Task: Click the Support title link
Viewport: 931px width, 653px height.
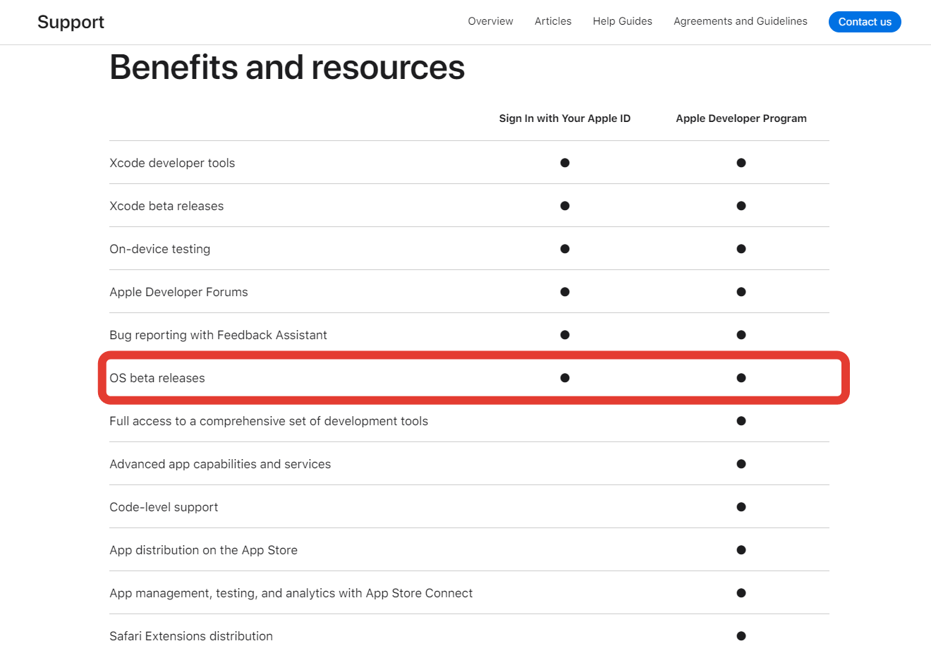Action: 71,22
